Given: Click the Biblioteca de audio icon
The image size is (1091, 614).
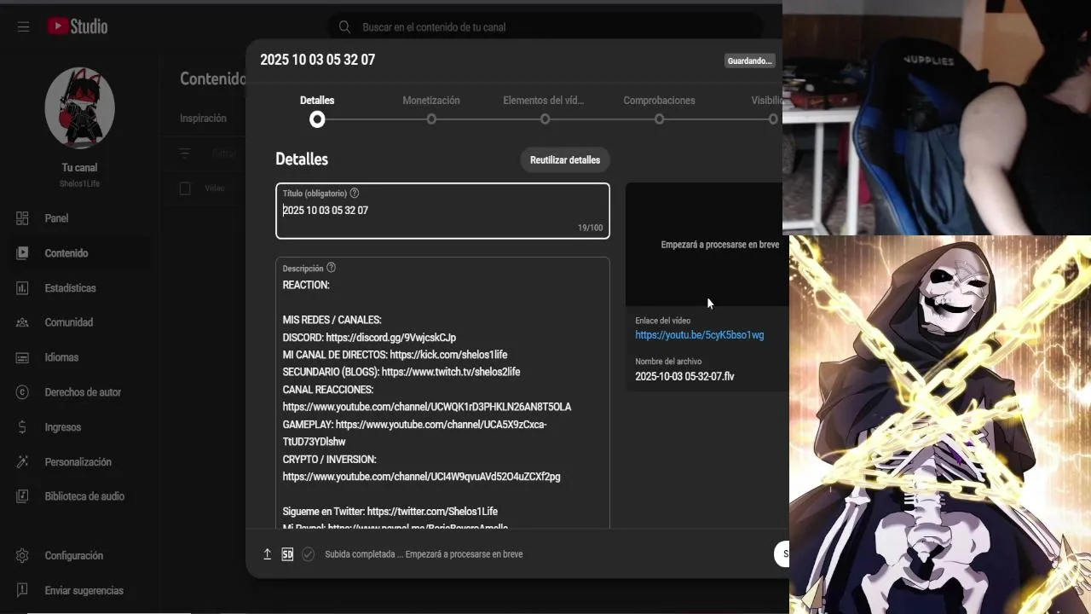Looking at the screenshot, I should (x=22, y=496).
